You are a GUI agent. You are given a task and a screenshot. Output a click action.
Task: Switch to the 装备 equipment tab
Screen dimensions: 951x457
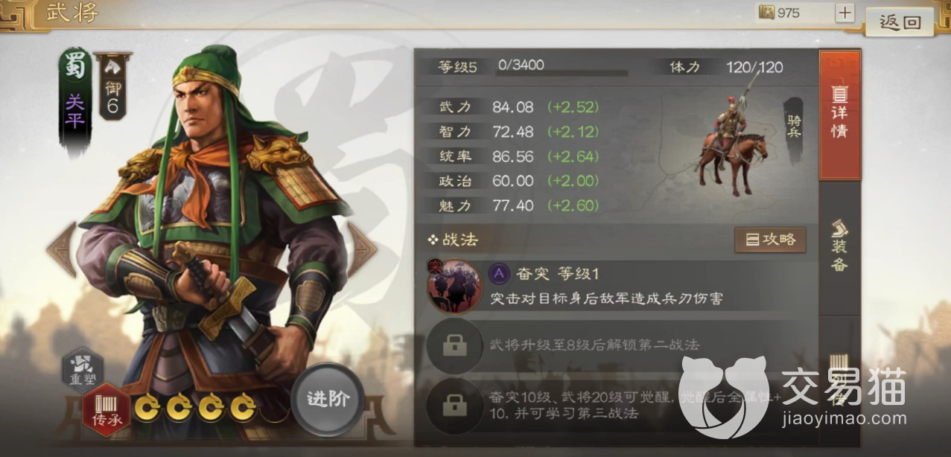[839, 247]
